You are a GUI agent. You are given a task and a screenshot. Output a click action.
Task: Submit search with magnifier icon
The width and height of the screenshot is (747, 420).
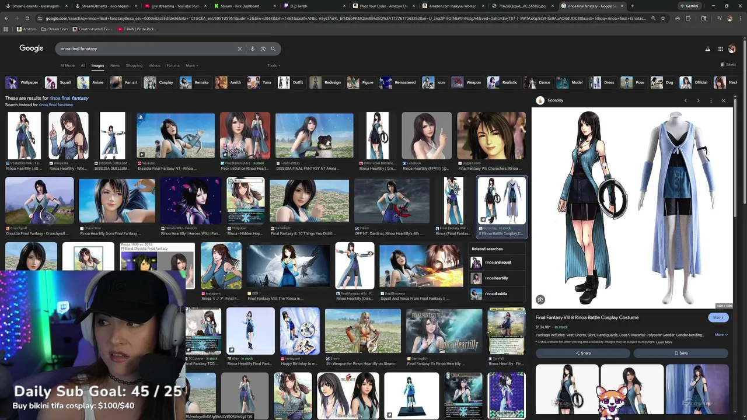pyautogui.click(x=273, y=49)
